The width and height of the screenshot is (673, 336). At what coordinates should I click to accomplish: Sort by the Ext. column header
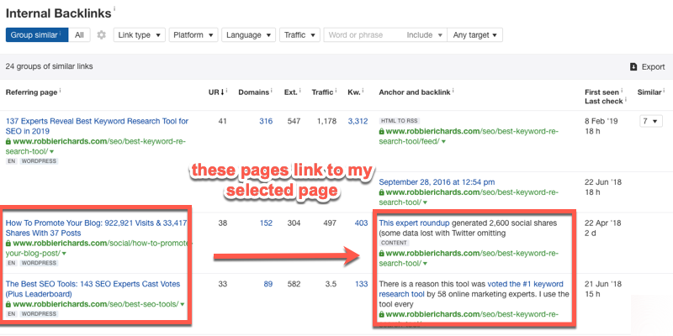pos(290,92)
